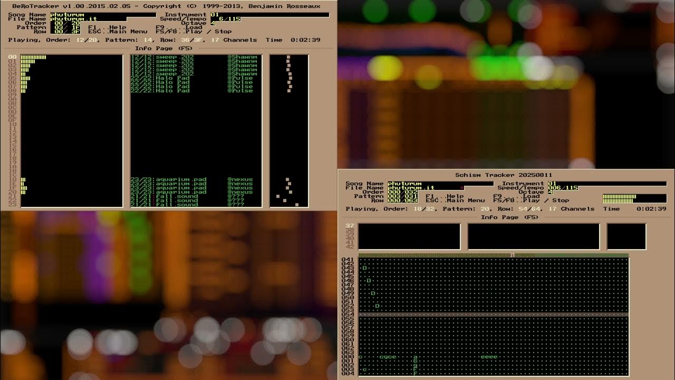The height and width of the screenshot is (380, 675).
Task: Click the Song Name field in Schism Tracker
Action: pyautogui.click(x=440, y=184)
